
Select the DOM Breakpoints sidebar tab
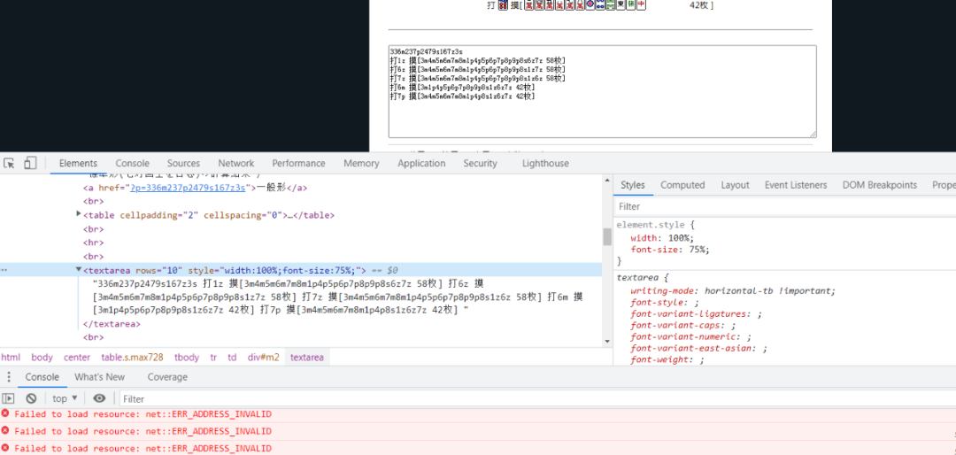click(x=879, y=185)
